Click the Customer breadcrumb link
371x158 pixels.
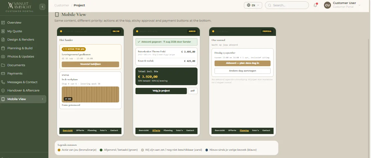click(x=62, y=5)
